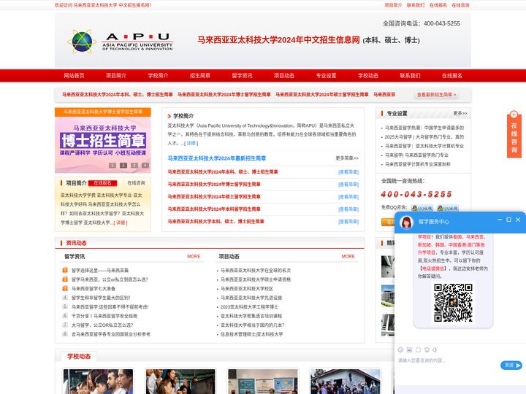Open 学校简介 in the red nav bar

(158, 76)
